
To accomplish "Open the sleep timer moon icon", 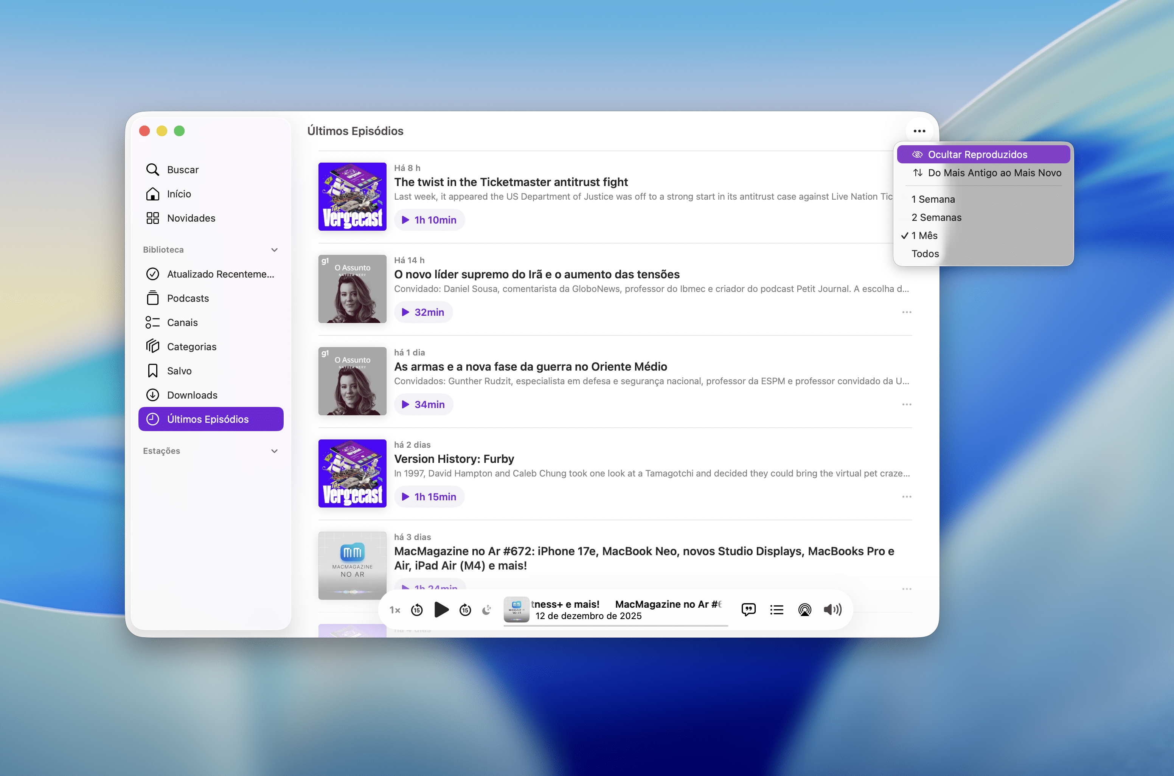I will coord(487,610).
